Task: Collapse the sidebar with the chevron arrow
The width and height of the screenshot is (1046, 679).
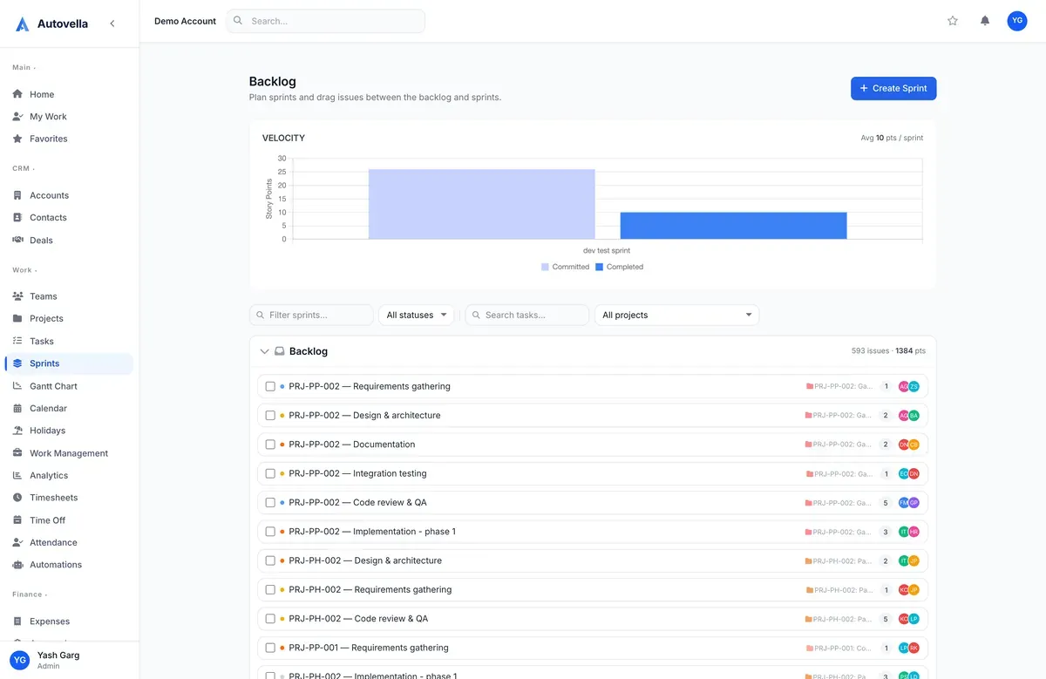Action: [112, 24]
